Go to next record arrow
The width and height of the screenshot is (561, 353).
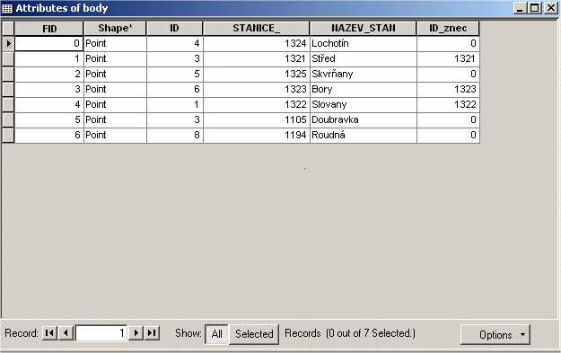136,333
